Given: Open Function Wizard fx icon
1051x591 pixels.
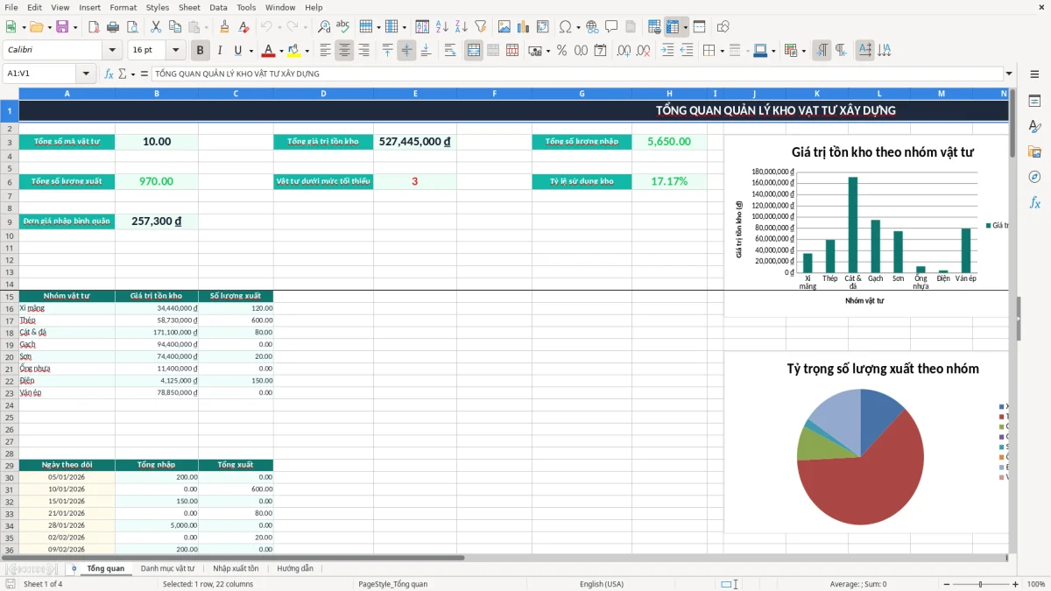Looking at the screenshot, I should tap(109, 74).
